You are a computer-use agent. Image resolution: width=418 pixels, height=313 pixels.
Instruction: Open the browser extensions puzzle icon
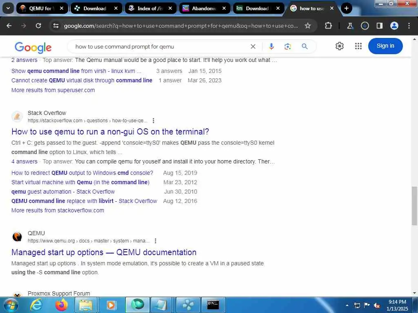click(329, 26)
